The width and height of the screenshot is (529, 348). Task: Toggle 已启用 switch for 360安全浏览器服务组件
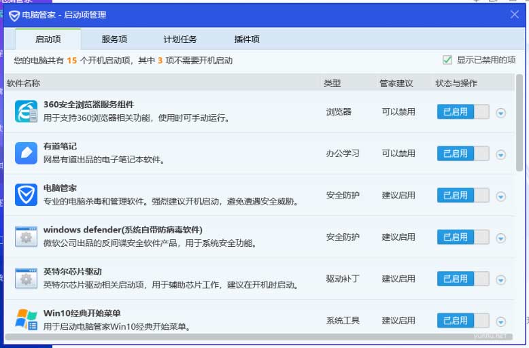[463, 111]
